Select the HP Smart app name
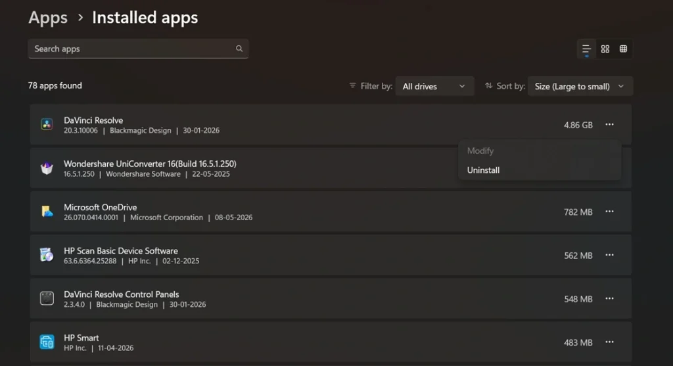Viewport: 673px width, 366px height. 81,338
